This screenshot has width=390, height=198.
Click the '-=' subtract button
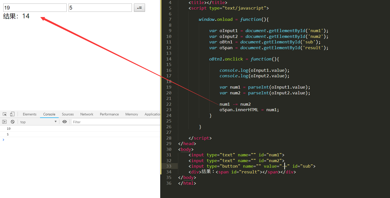(139, 8)
